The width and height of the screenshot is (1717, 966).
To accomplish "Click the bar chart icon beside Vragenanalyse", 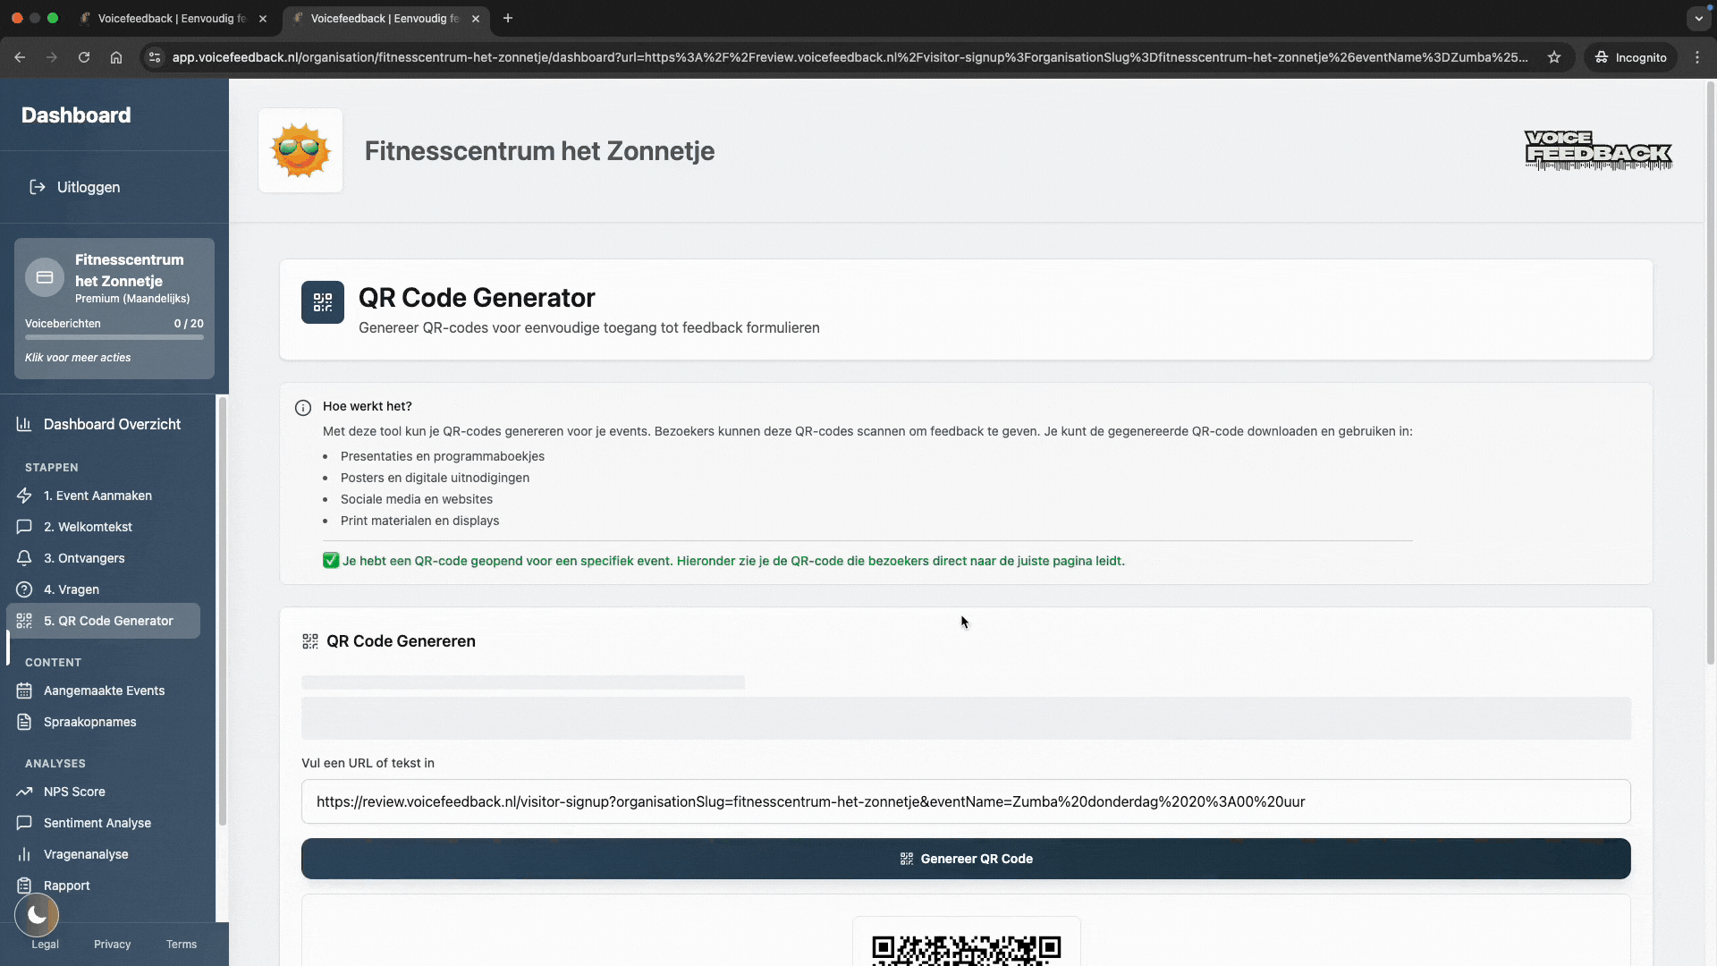I will 24,854.
